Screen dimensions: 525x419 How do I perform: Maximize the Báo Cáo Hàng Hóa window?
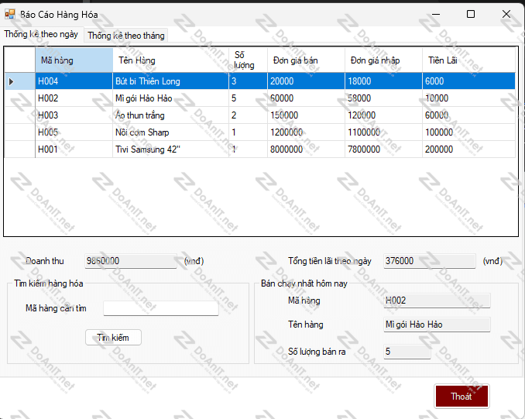(x=470, y=14)
